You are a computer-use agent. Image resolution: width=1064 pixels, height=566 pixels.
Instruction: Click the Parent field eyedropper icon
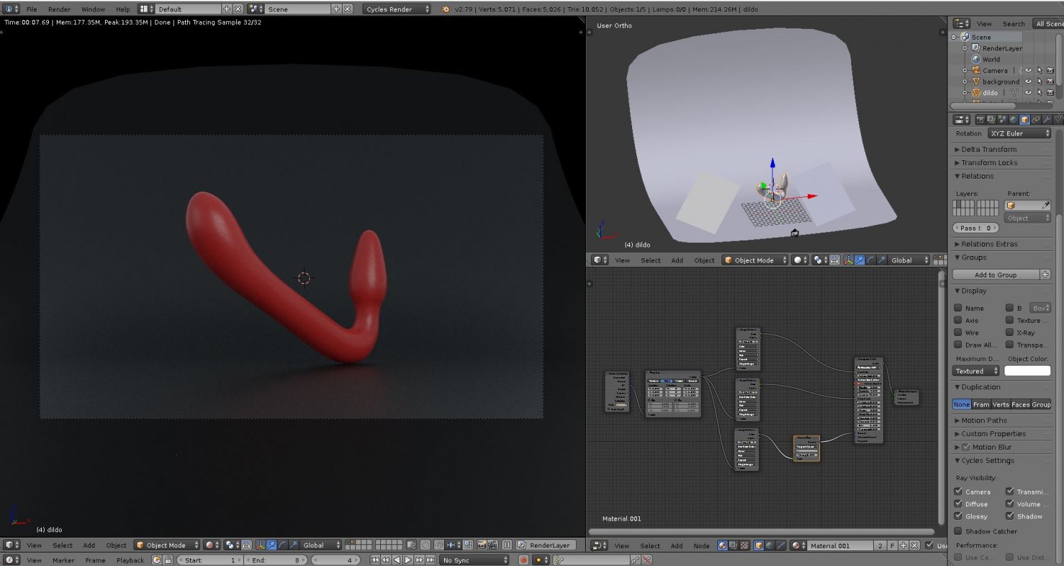click(1045, 205)
